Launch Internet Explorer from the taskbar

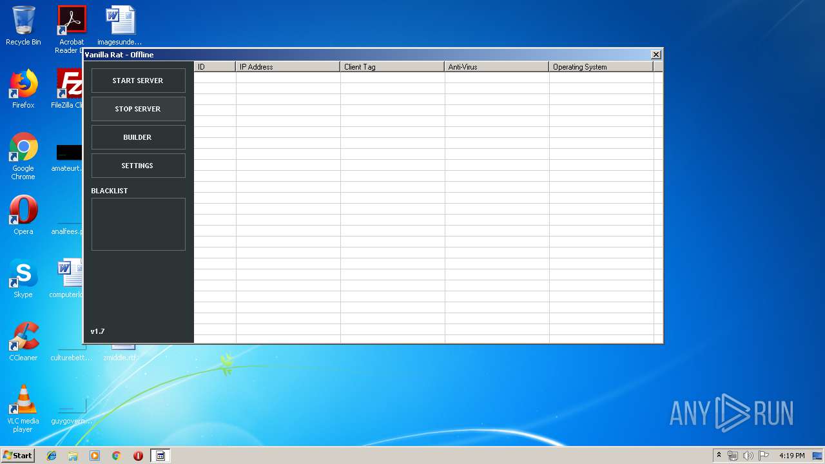(52, 456)
